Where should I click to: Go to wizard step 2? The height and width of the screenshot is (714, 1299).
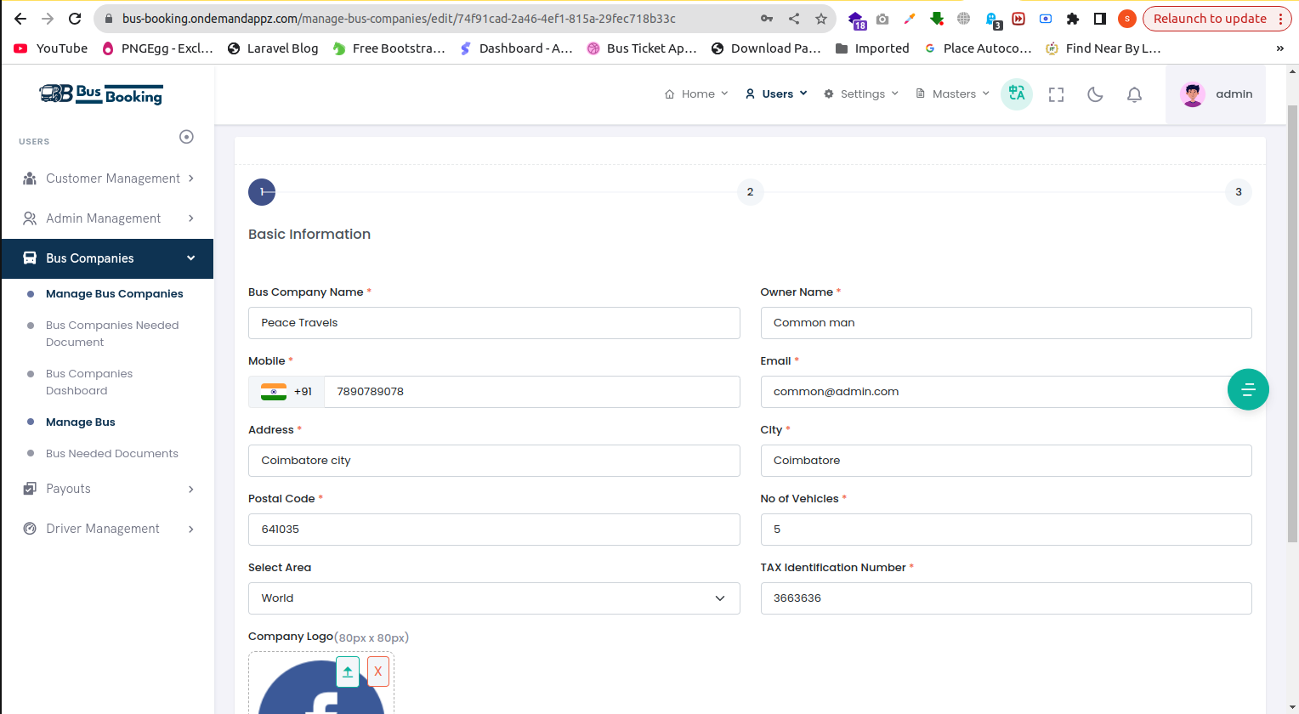[x=750, y=192]
